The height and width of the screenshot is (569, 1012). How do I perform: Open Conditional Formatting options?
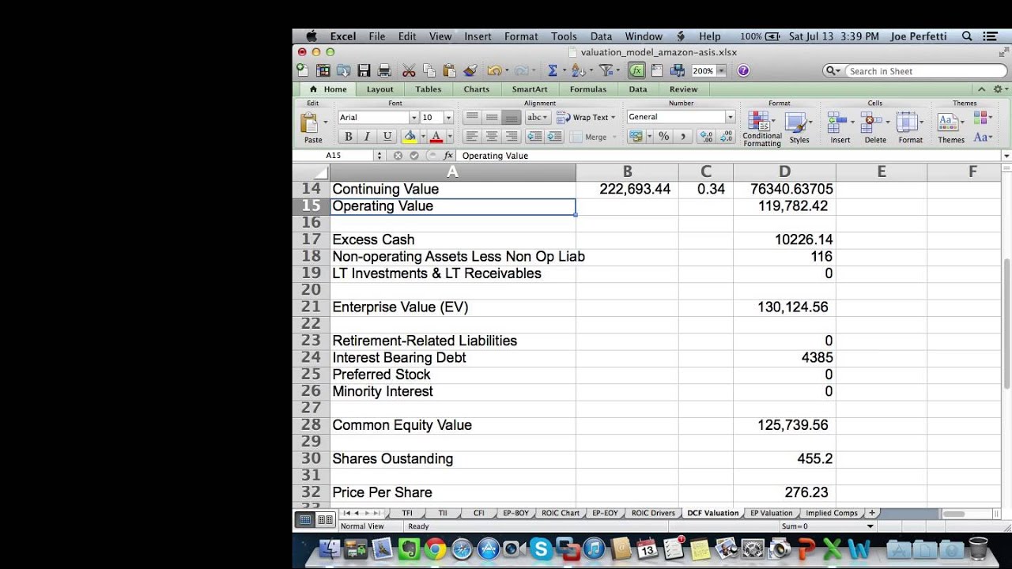pyautogui.click(x=761, y=128)
